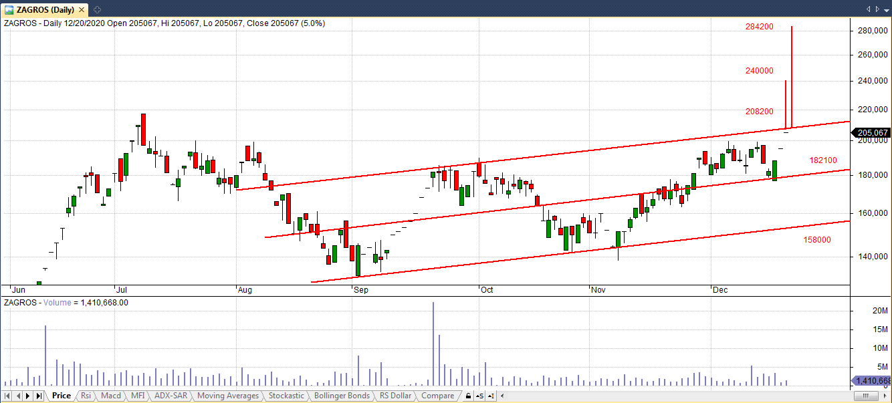The width and height of the screenshot is (892, 403).
Task: Switch to the Stockastic sheet tab
Action: pyautogui.click(x=286, y=396)
